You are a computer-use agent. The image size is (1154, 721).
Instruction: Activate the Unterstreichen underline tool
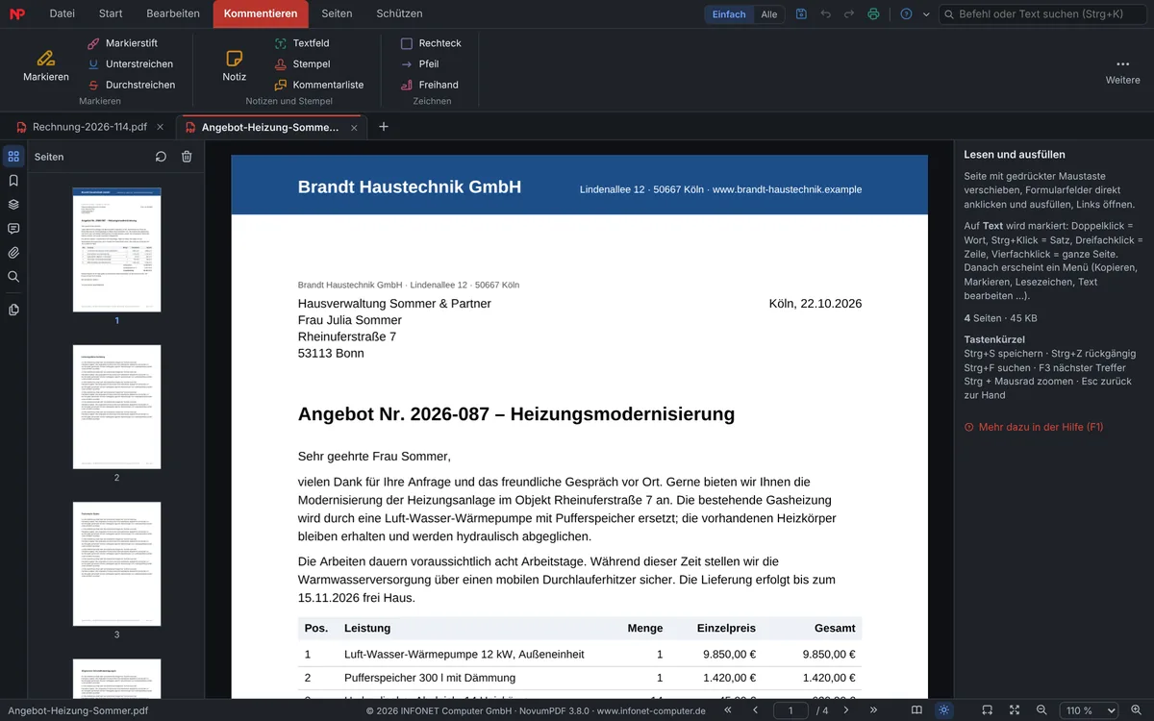pos(130,64)
